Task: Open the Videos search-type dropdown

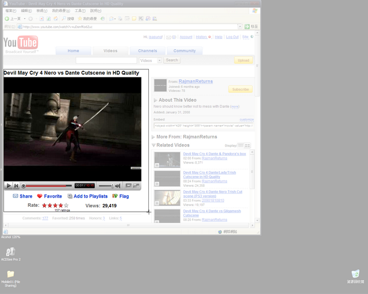Action: point(151,60)
